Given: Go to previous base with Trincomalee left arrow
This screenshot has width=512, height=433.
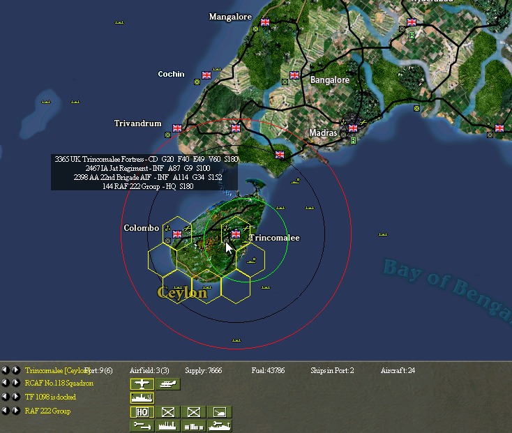Looking at the screenshot, I should 5,370.
